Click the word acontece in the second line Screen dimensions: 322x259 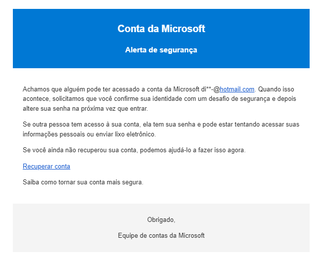36,99
